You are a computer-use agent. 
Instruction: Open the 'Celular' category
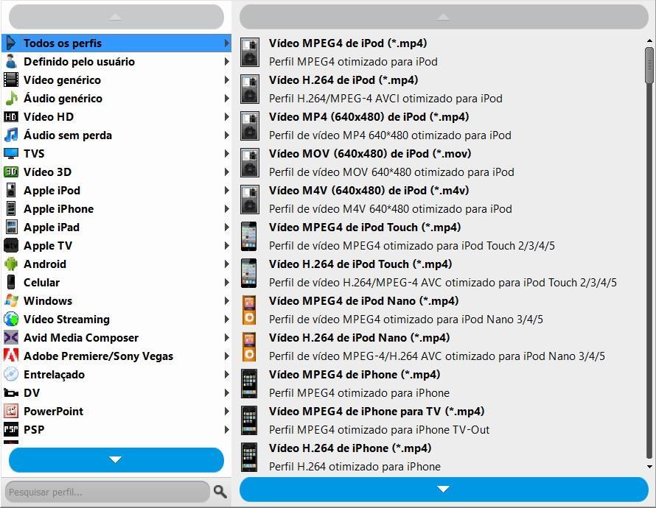116,282
